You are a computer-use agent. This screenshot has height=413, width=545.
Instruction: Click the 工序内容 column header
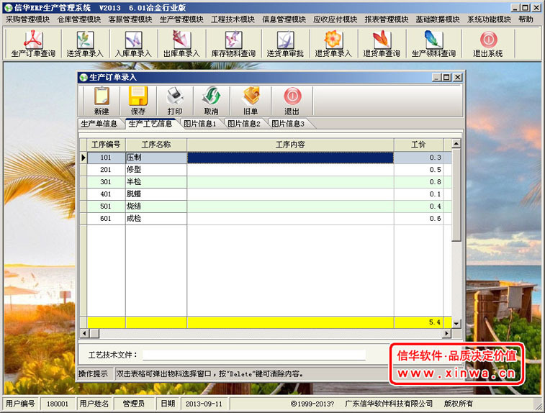[x=290, y=145]
